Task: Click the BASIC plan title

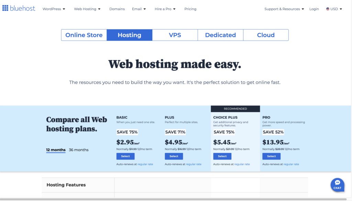Action: (x=122, y=117)
